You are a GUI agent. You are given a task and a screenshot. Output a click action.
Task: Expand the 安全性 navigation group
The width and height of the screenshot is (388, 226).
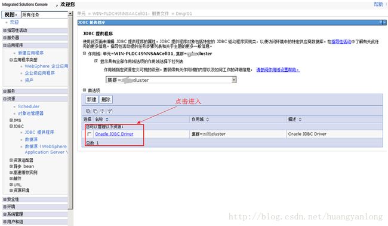pos(5,199)
